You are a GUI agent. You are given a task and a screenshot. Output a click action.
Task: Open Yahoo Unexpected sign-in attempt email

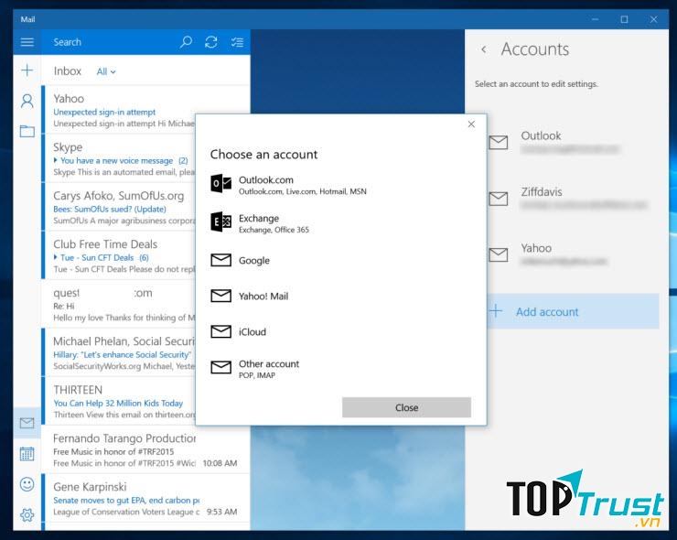pos(119,110)
